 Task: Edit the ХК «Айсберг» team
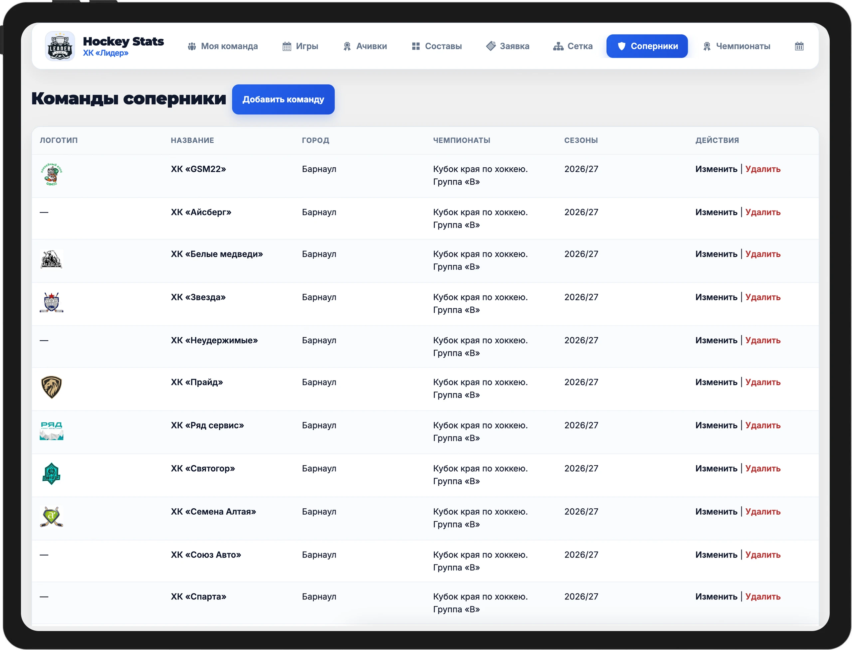pos(716,213)
